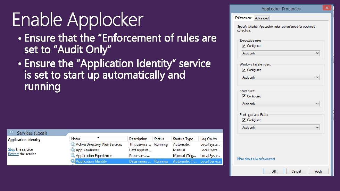Screen dimensions: 340x191
Task: Click the Manual (Trig... startup type cell
Action: pyautogui.click(x=184, y=156)
